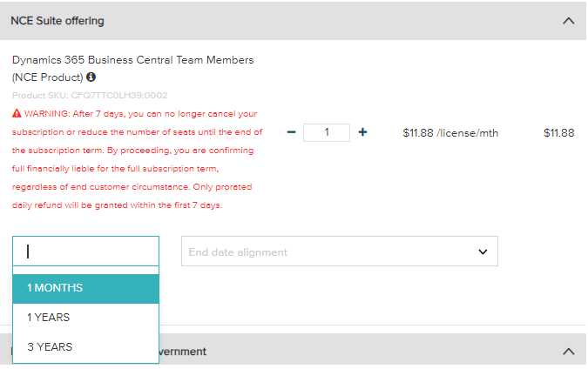This screenshot has width=588, height=369.
Task: Pick the 3 YEARS term option
Action: coord(85,347)
